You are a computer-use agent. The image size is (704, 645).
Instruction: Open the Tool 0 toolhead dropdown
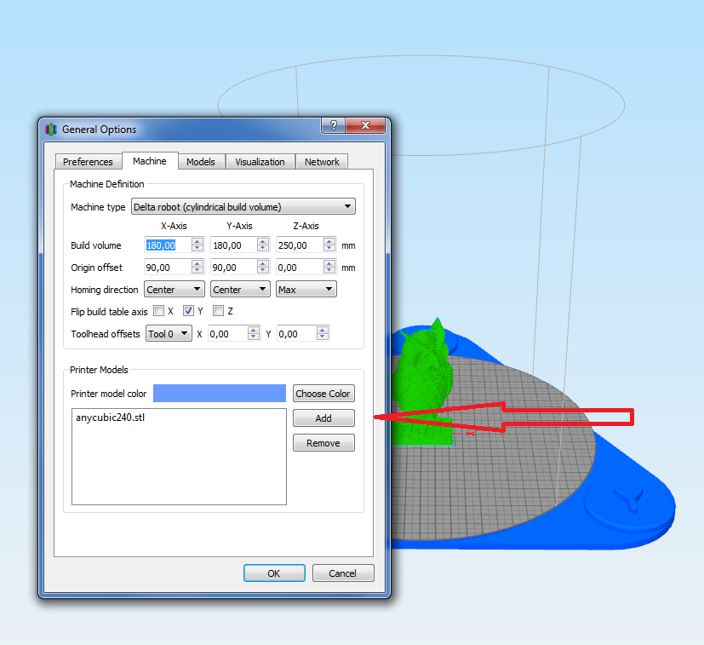(x=169, y=333)
